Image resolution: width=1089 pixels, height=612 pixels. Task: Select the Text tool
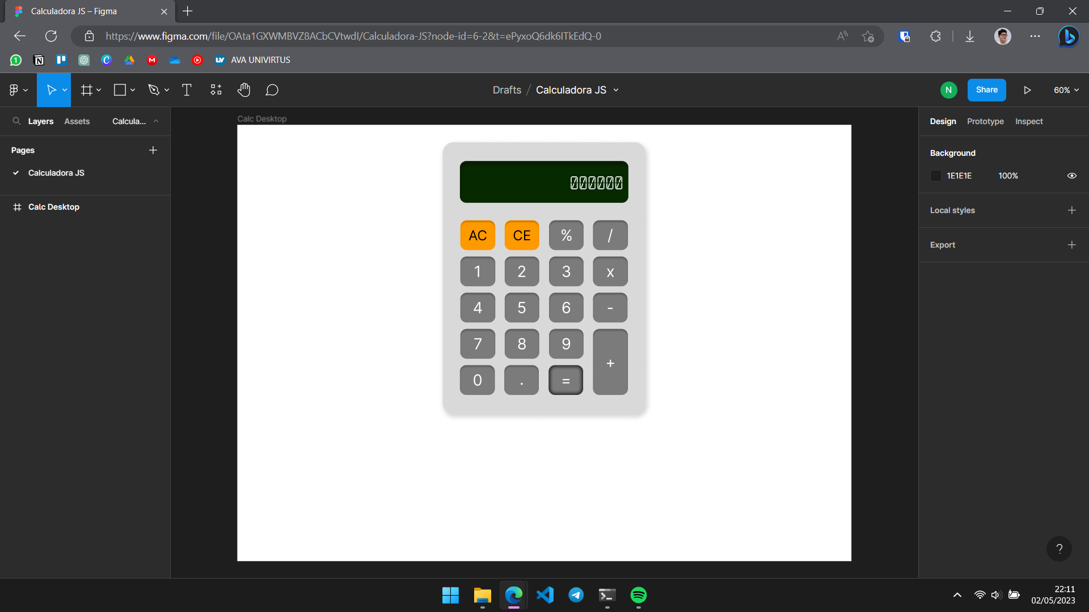pyautogui.click(x=187, y=90)
